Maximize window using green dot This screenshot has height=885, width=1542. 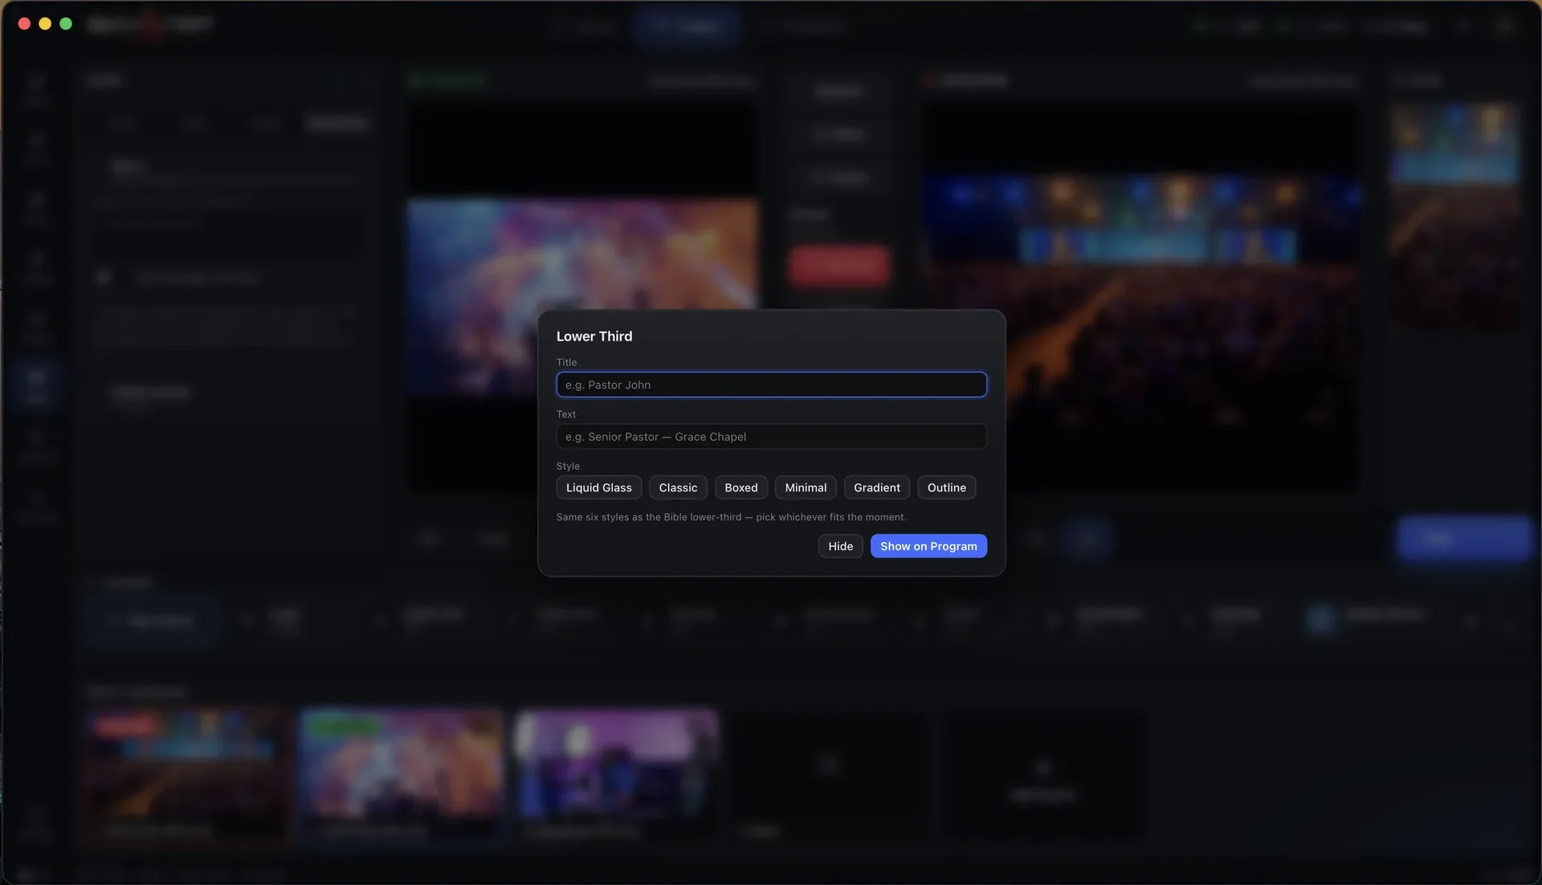tap(66, 24)
